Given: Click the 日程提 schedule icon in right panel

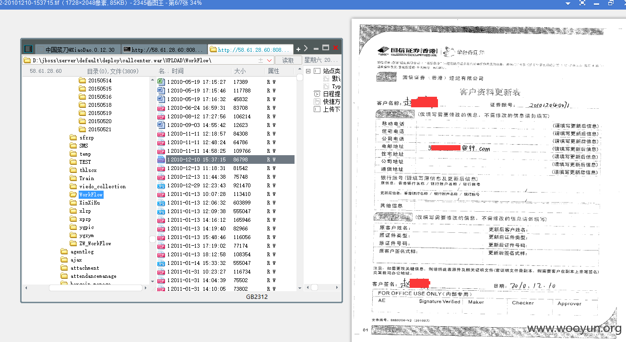Looking at the screenshot, I should 317,94.
